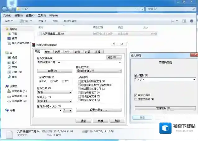Viewport: 198px width, 141px height.
Task: Open 音乐 library icon in sidebar
Action: click(9, 77)
